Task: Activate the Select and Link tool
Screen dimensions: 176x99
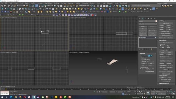Action: [x=9, y=6]
